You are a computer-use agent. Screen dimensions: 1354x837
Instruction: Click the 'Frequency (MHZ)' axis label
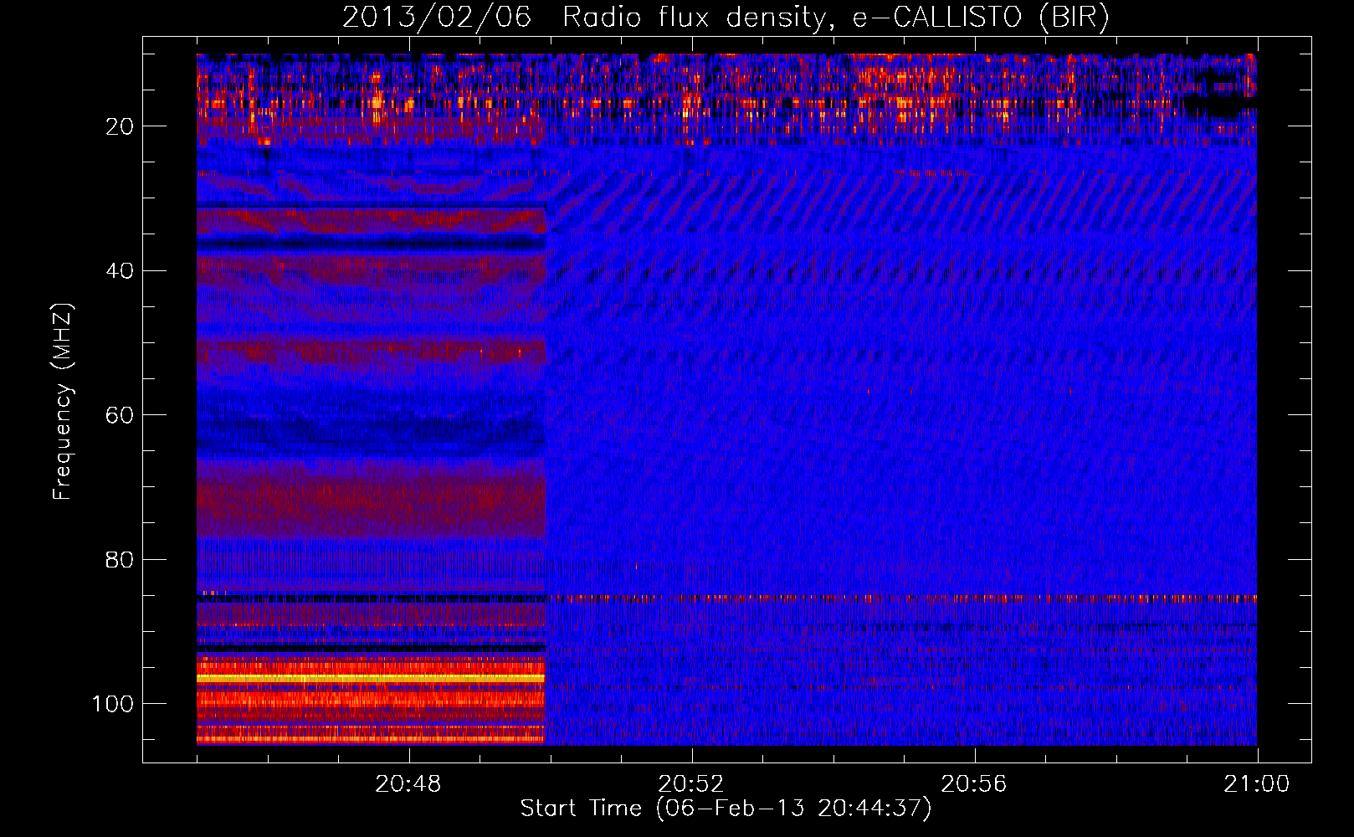click(63, 402)
